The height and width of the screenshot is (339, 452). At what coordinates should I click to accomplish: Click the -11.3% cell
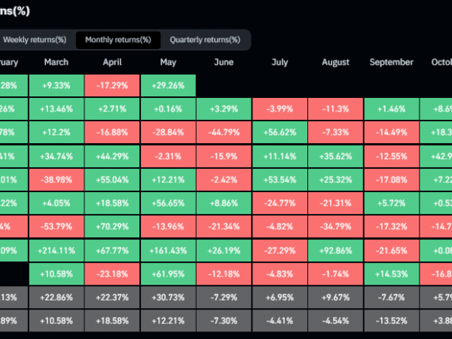[x=335, y=109]
